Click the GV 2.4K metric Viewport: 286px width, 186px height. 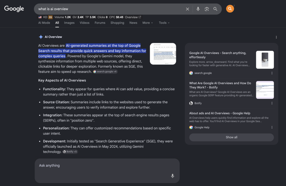(x=78, y=17)
